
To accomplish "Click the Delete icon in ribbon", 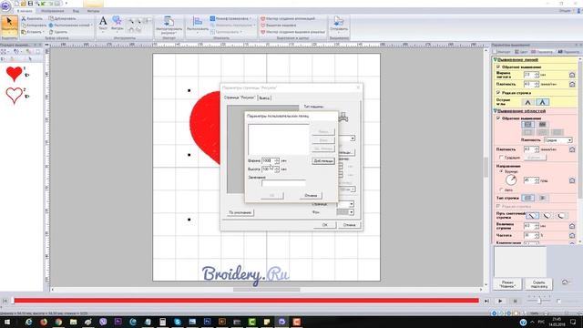I will click(51, 32).
